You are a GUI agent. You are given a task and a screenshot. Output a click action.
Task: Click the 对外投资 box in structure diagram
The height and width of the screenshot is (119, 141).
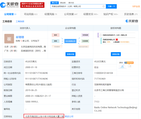point(85,35)
